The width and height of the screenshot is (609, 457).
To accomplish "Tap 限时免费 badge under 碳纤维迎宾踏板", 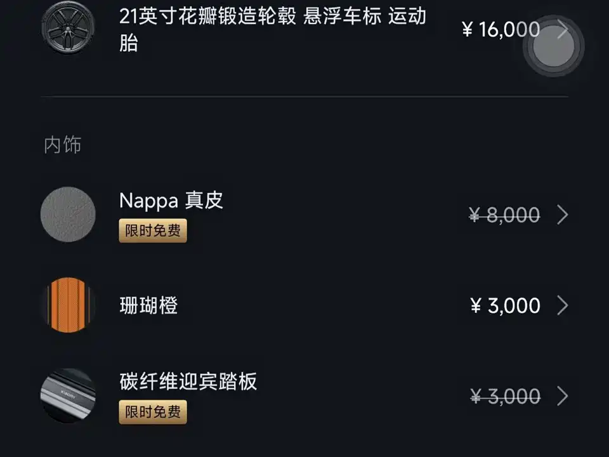I will coord(153,412).
